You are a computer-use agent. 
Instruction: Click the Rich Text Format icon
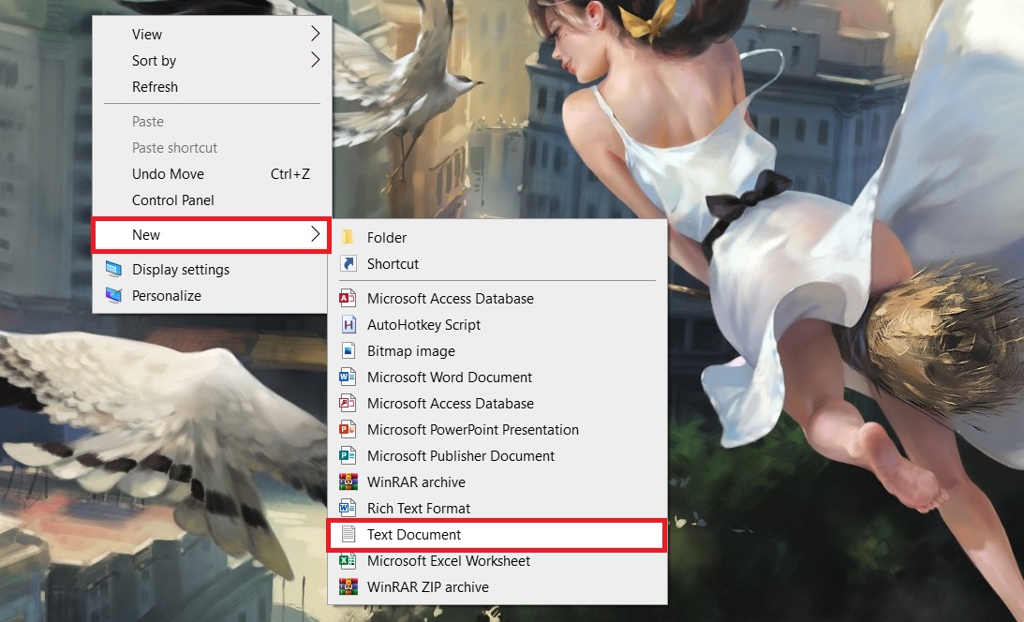(x=349, y=509)
